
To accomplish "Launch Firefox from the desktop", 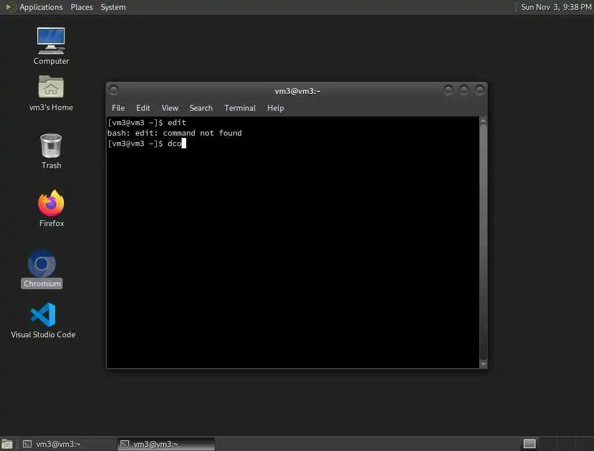I will click(51, 208).
